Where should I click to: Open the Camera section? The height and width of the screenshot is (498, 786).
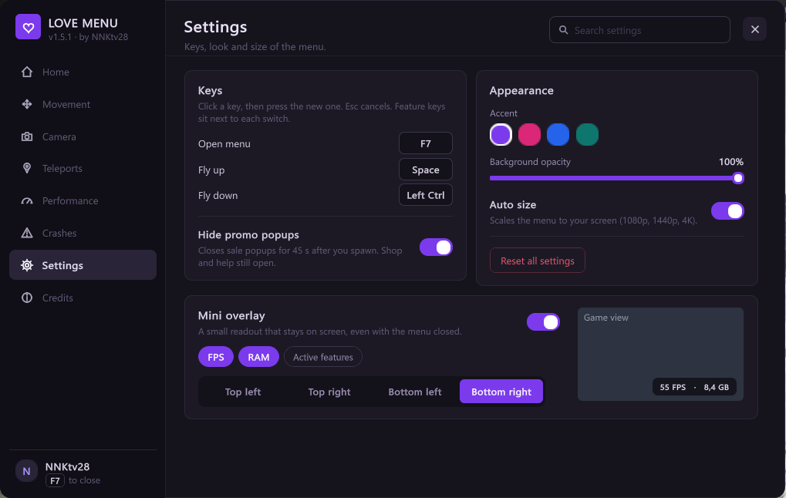83,136
